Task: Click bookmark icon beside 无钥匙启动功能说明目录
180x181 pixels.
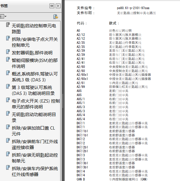Action: pyautogui.click(x=8, y=113)
